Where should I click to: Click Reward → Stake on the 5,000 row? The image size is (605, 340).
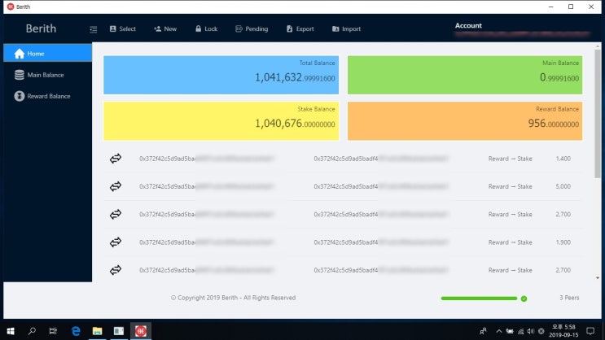pos(510,186)
